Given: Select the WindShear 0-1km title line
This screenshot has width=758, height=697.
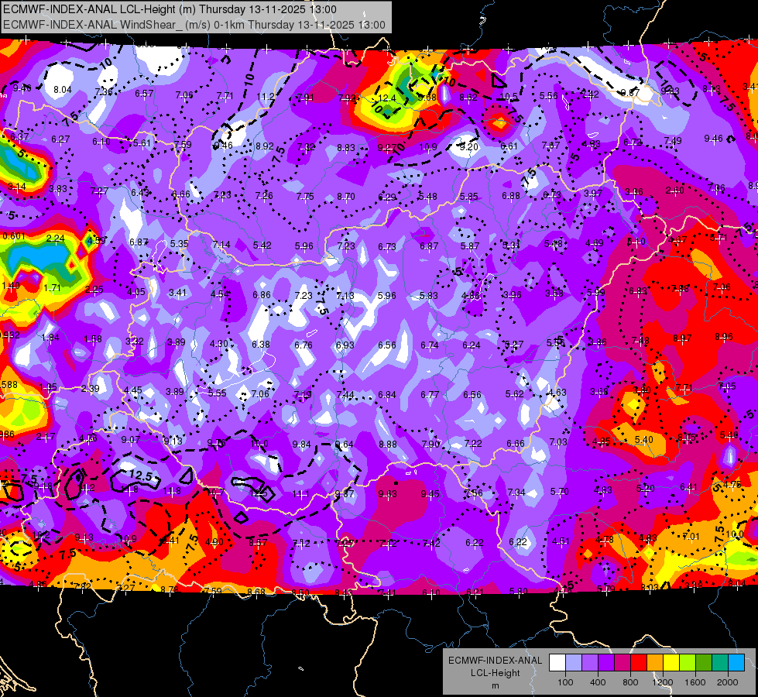Looking at the screenshot, I should coord(194,25).
